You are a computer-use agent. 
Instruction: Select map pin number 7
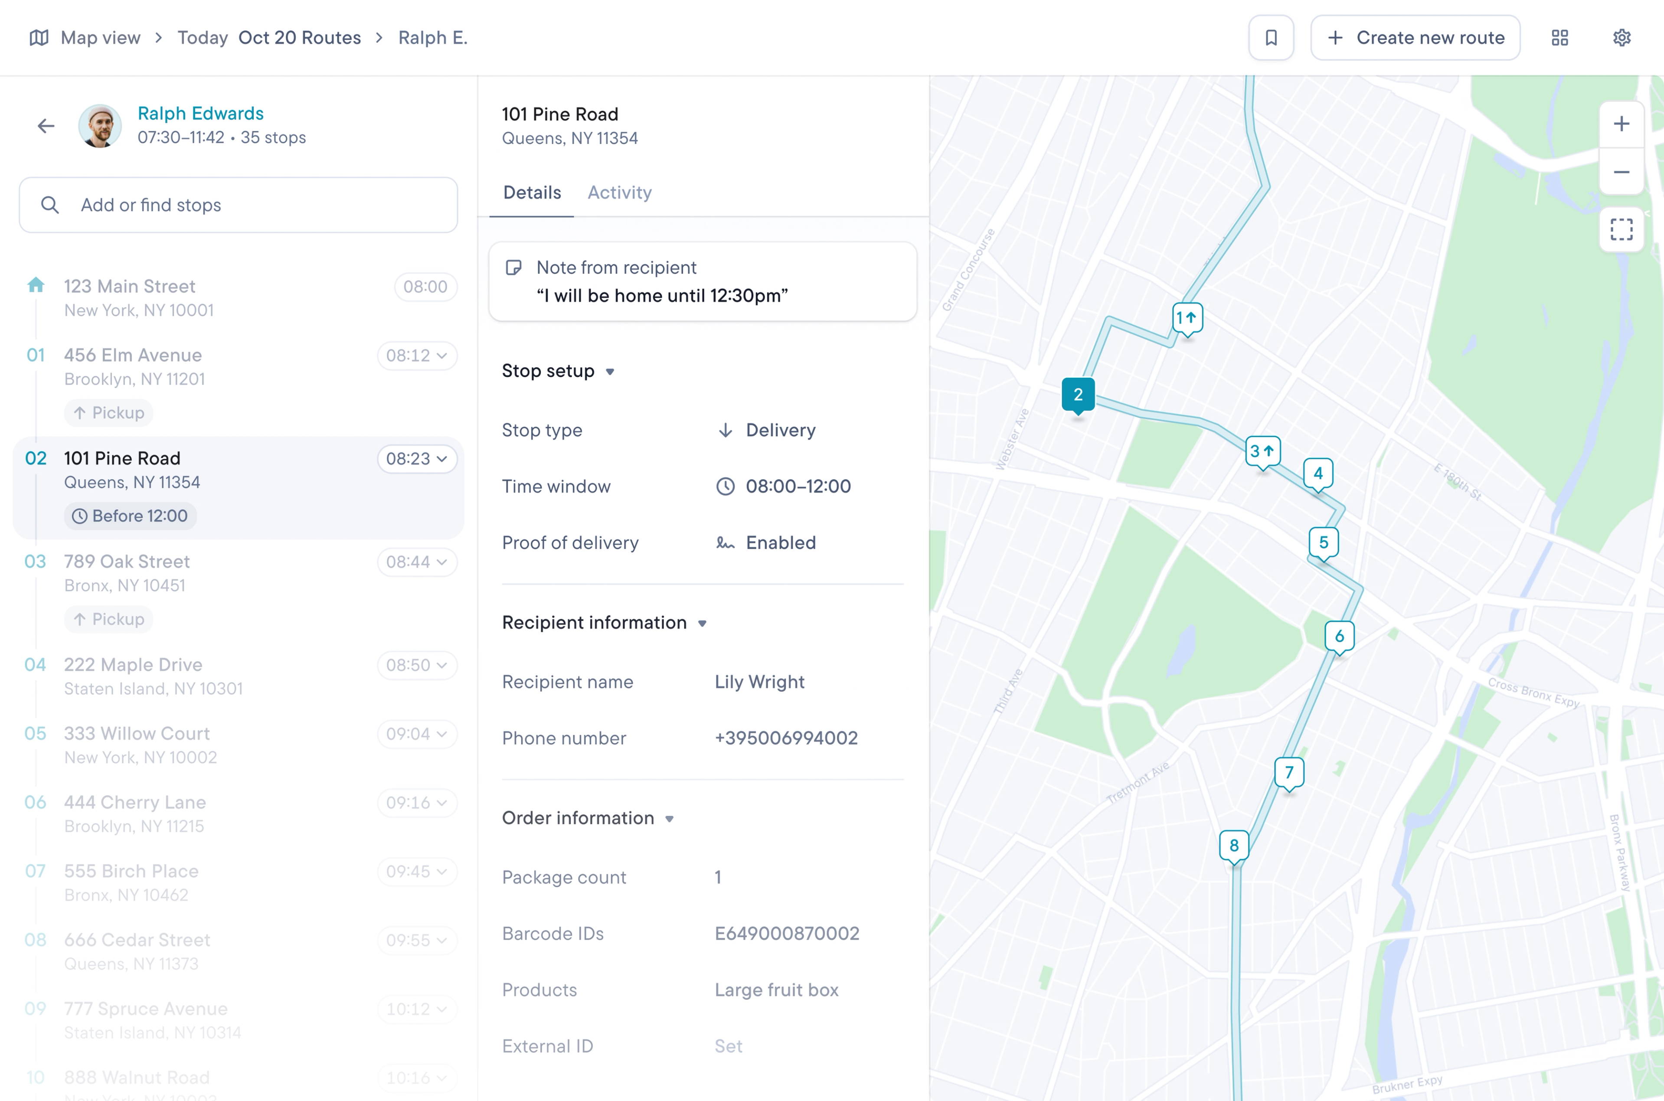coord(1289,774)
